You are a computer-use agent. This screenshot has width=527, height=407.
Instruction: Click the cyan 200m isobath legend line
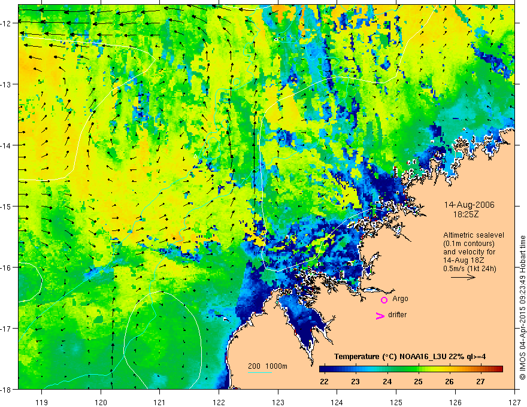pyautogui.click(x=260, y=372)
